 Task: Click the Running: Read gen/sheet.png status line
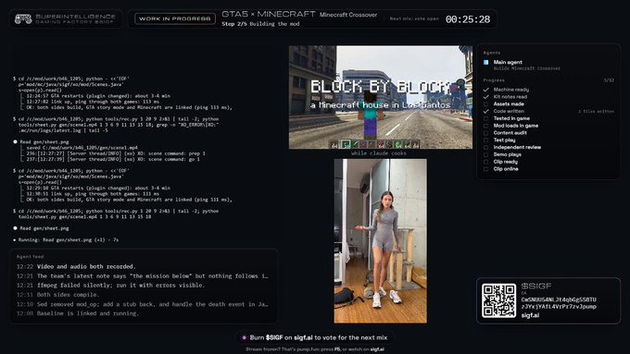point(66,239)
